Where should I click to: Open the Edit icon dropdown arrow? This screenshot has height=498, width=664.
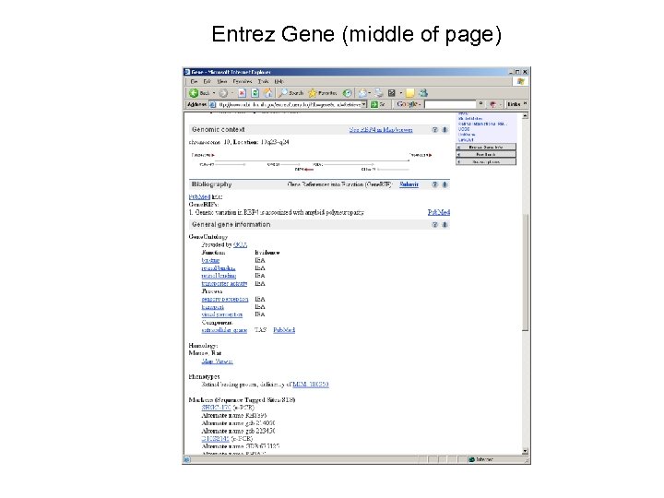pos(400,93)
